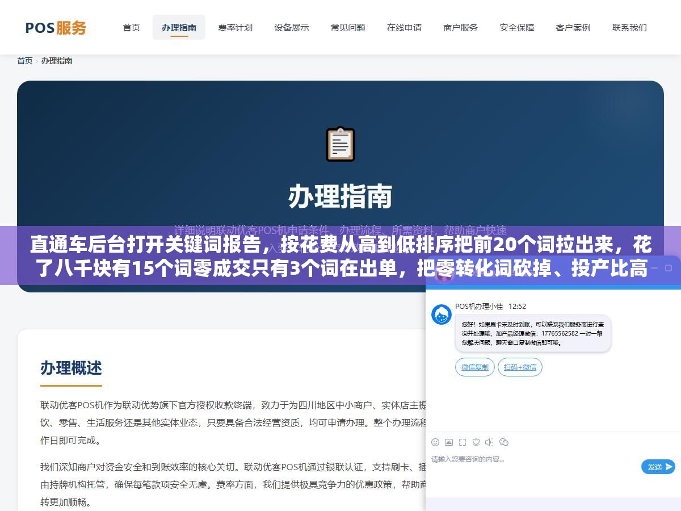Viewport: 681px width, 511px height.
Task: Click 联系我们 in the navbar
Action: [629, 27]
